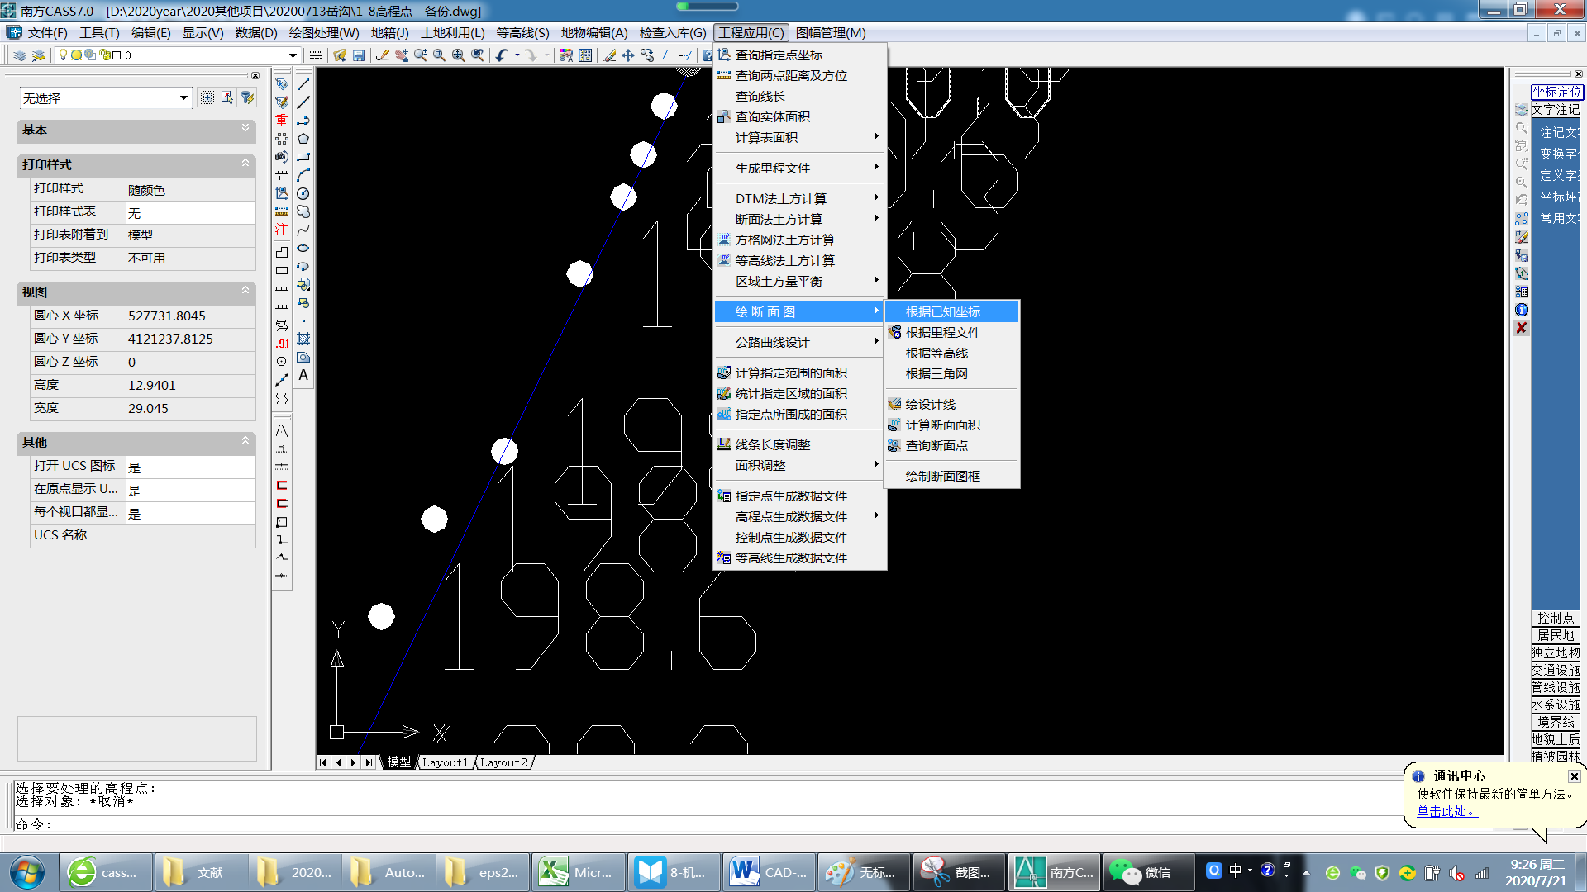Collapse the 打印样式 section
Screen dimensions: 1587x892
[x=245, y=164]
